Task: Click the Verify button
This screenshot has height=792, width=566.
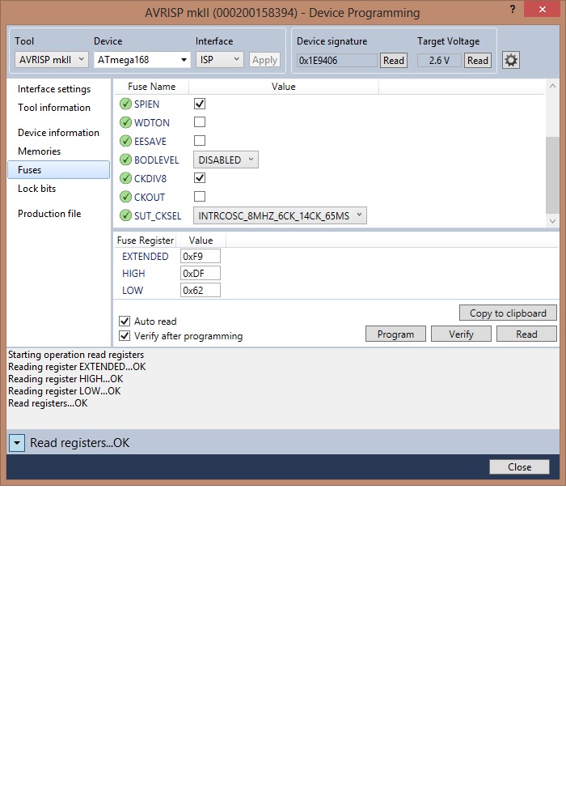Action: click(x=461, y=334)
